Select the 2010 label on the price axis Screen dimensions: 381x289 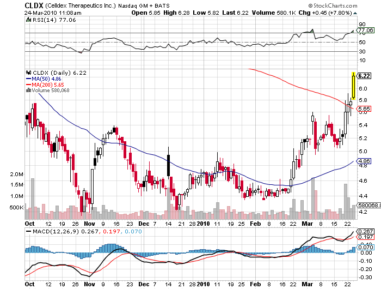click(203, 223)
